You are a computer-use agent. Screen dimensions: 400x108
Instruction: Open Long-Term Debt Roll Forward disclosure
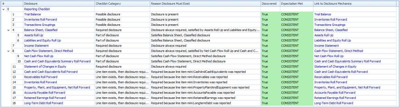pyautogui.click(x=43, y=103)
